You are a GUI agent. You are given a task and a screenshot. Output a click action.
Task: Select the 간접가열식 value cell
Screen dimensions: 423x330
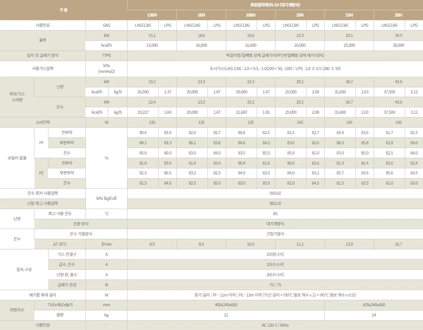click(275, 234)
